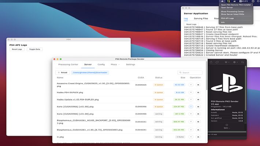The height and width of the screenshot is (146, 260).
Task: Click cloud icon in Blasphemous v1.00 [6.72] row
Action: pyautogui.click(x=198, y=130)
